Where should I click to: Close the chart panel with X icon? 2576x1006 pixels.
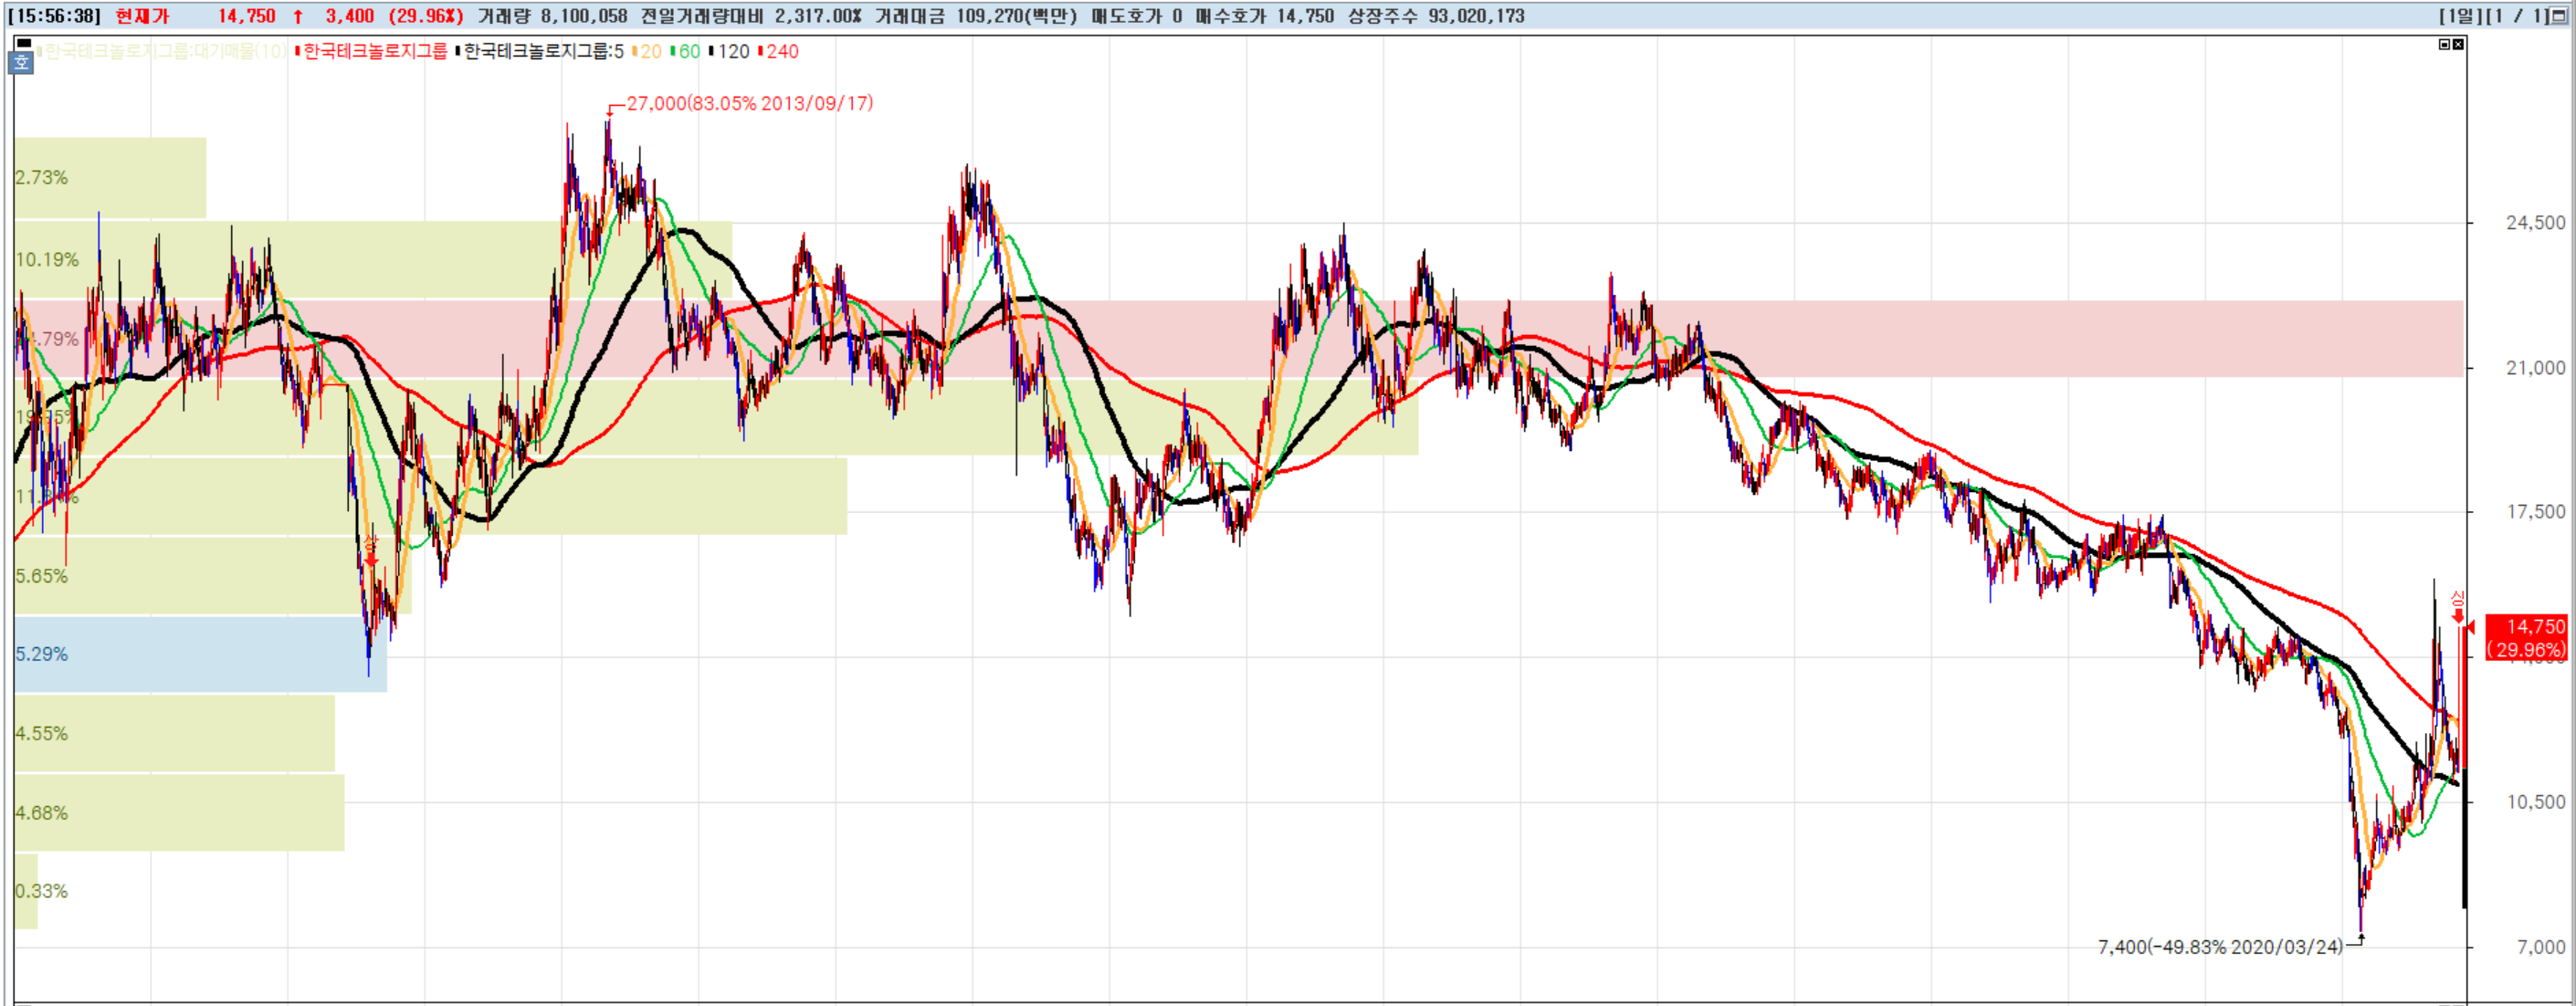coord(2458,44)
